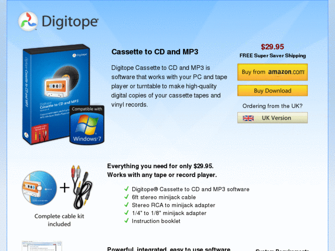Click the Windows 7 compatibility badge
The height and width of the screenshot is (251, 335).
[x=87, y=125]
